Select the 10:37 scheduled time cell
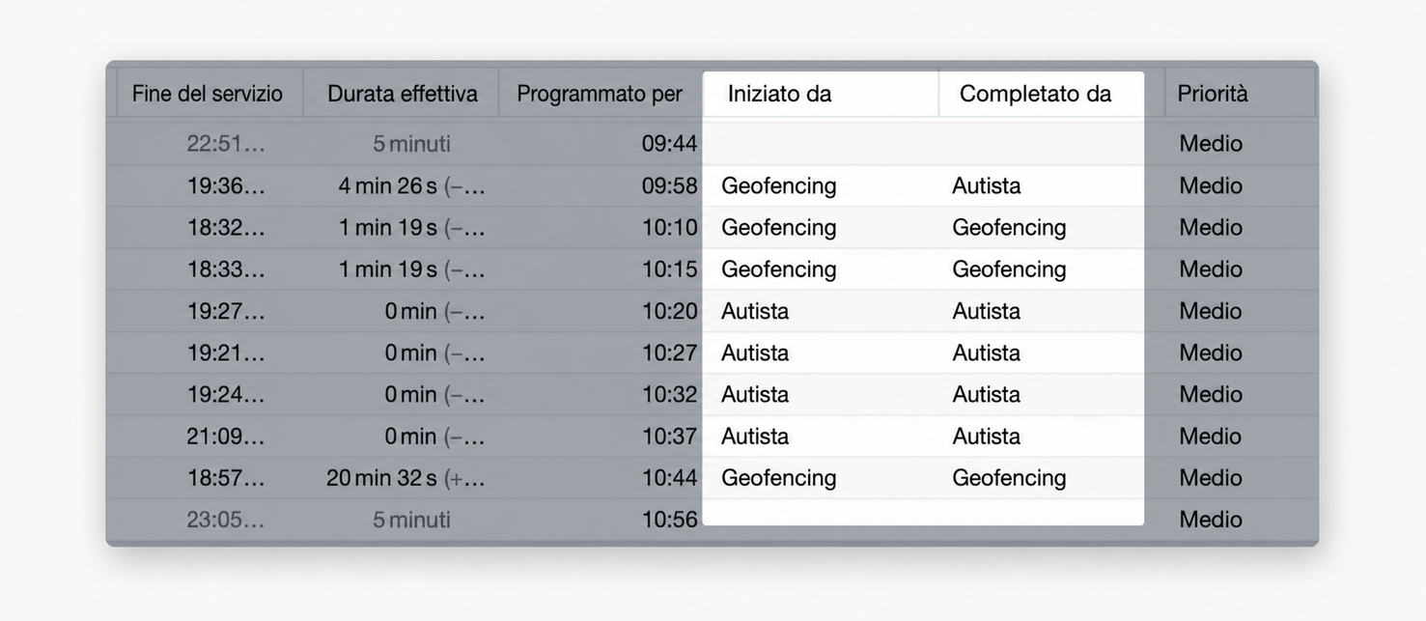This screenshot has width=1426, height=621. tap(669, 436)
